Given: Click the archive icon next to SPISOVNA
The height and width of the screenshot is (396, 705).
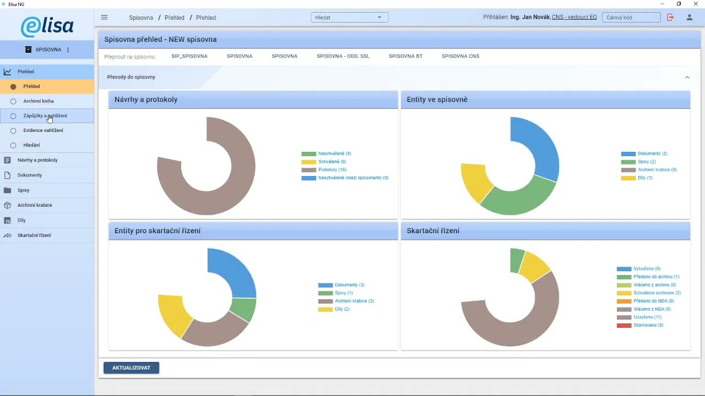Looking at the screenshot, I should coord(29,50).
